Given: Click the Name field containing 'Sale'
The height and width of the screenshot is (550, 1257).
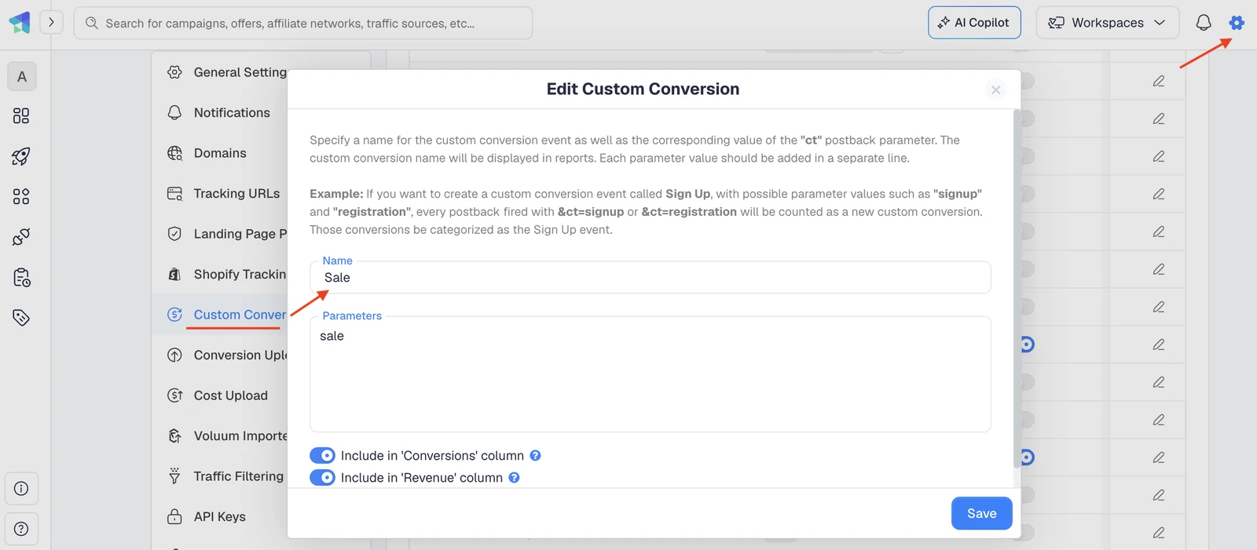Looking at the screenshot, I should pos(650,278).
